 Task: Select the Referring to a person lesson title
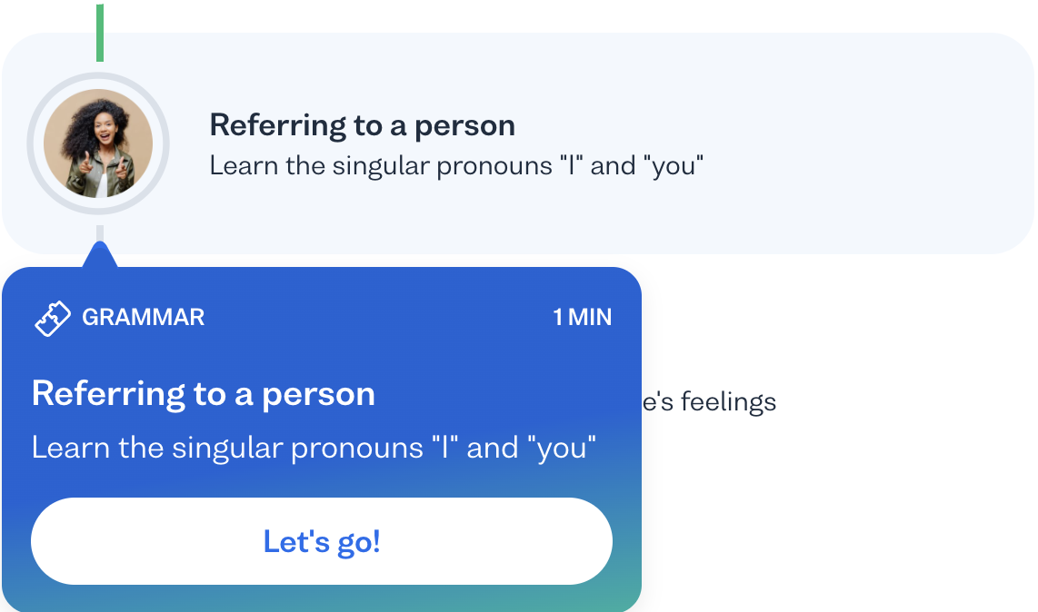coord(362,125)
